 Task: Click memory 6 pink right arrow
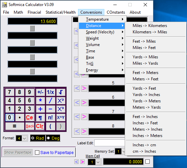(x=84, y=103)
